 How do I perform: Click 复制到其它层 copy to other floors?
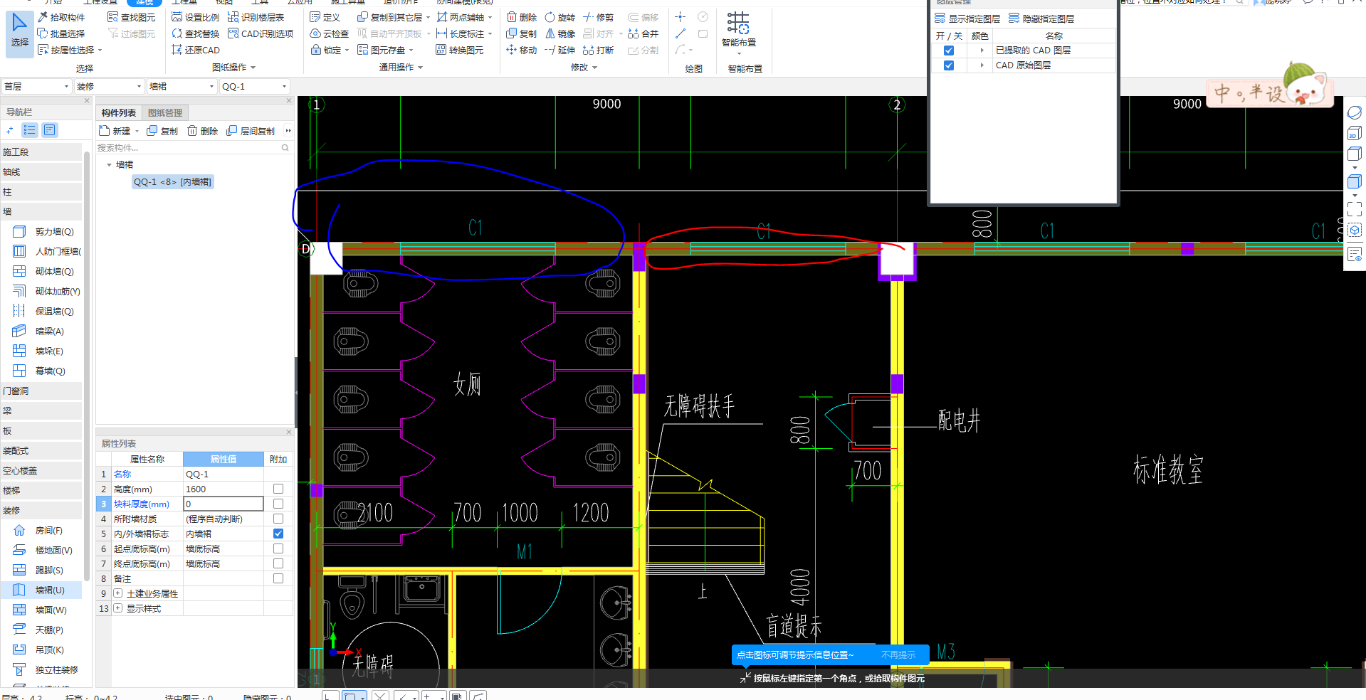pyautogui.click(x=390, y=17)
